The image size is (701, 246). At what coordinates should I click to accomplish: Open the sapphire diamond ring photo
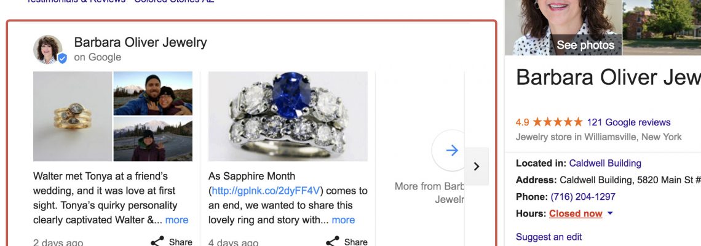pos(288,116)
